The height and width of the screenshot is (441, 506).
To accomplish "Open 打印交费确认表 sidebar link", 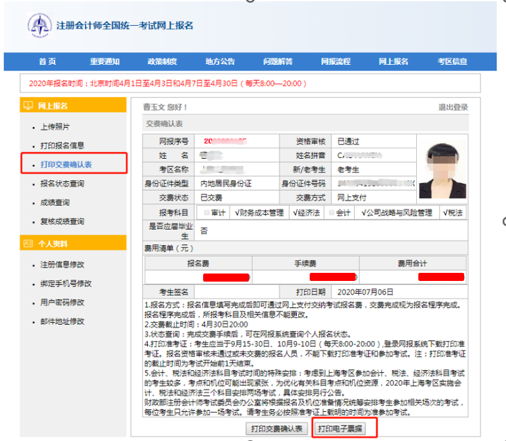I will [x=66, y=165].
